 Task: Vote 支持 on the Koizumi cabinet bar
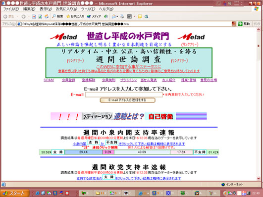[58, 152]
